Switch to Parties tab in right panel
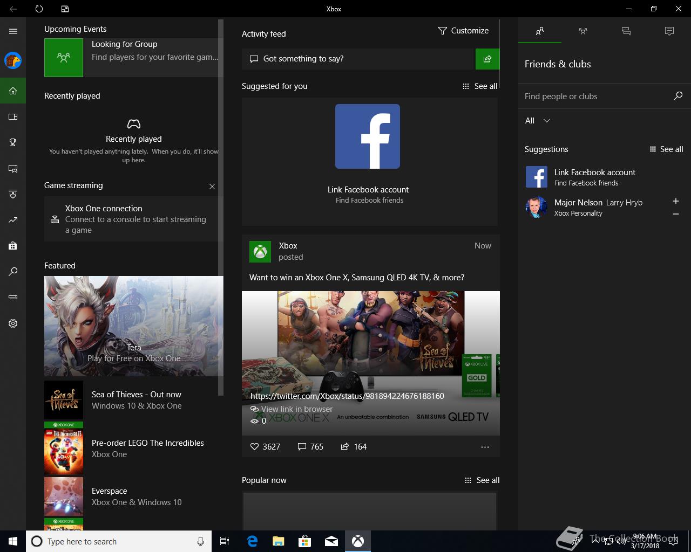Image resolution: width=691 pixels, height=552 pixels. click(x=583, y=31)
